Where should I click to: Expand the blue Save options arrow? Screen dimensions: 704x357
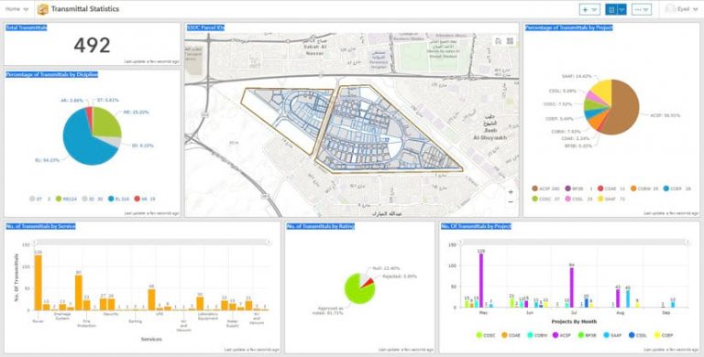tap(621, 9)
